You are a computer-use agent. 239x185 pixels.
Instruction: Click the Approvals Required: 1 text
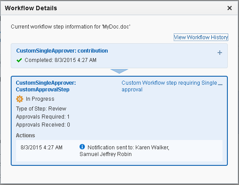tap(43, 117)
